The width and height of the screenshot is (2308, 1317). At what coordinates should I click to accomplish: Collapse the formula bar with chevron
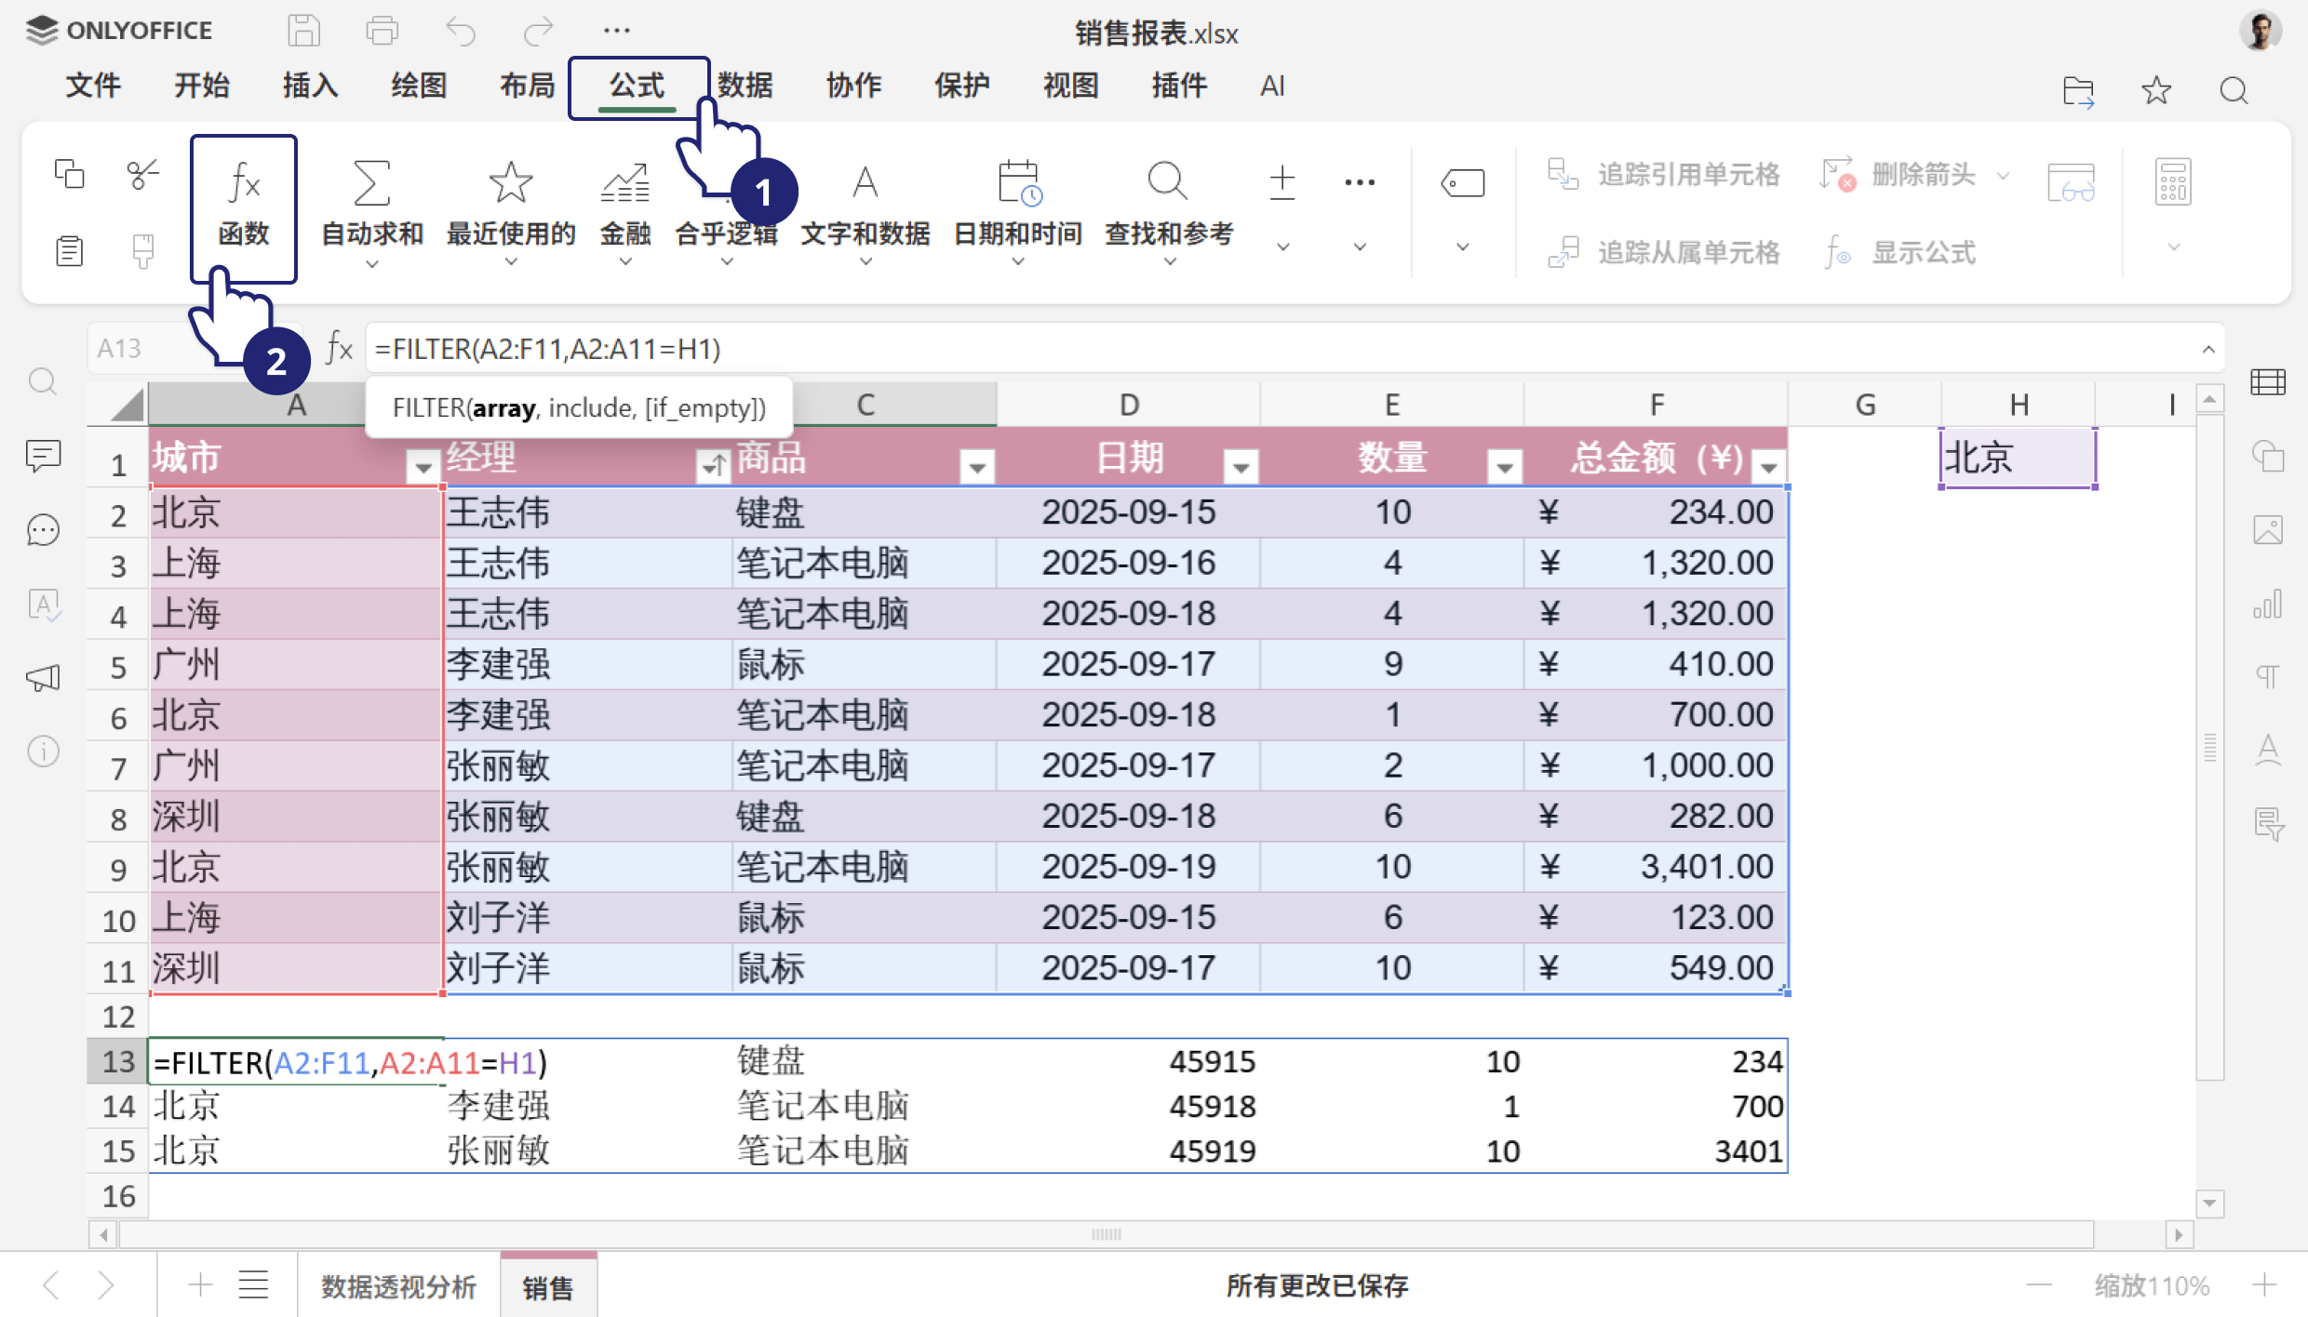coord(2207,349)
